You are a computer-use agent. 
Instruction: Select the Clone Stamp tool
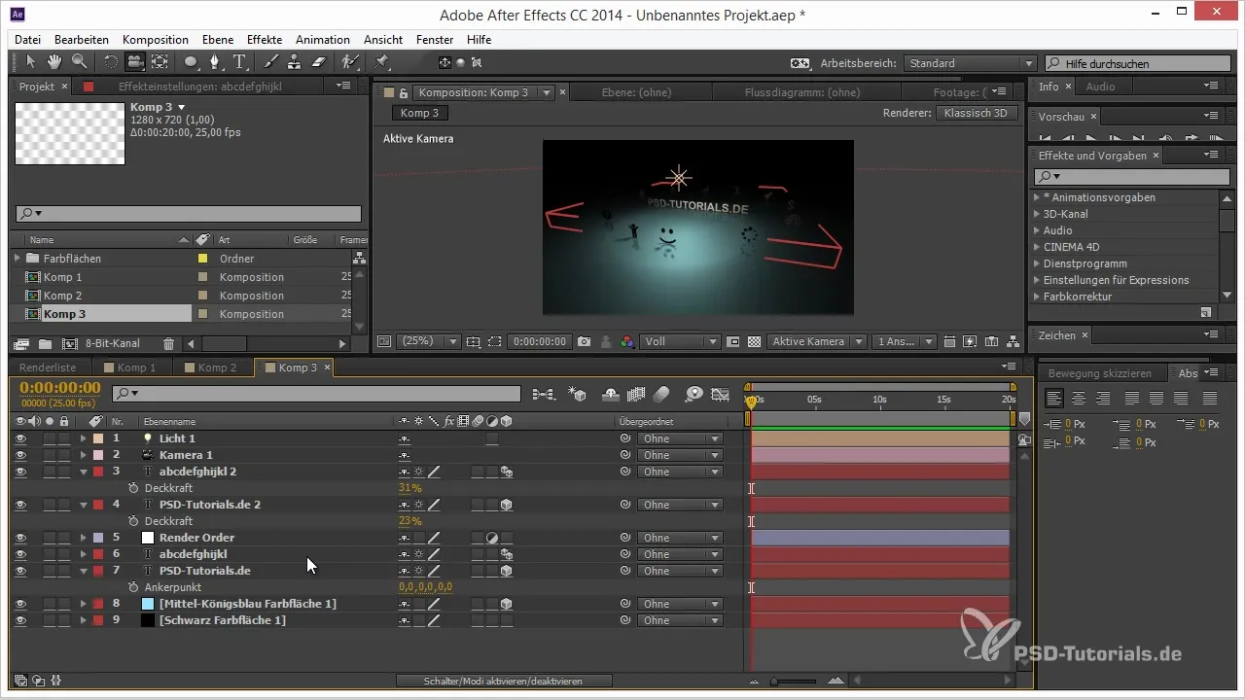294,62
